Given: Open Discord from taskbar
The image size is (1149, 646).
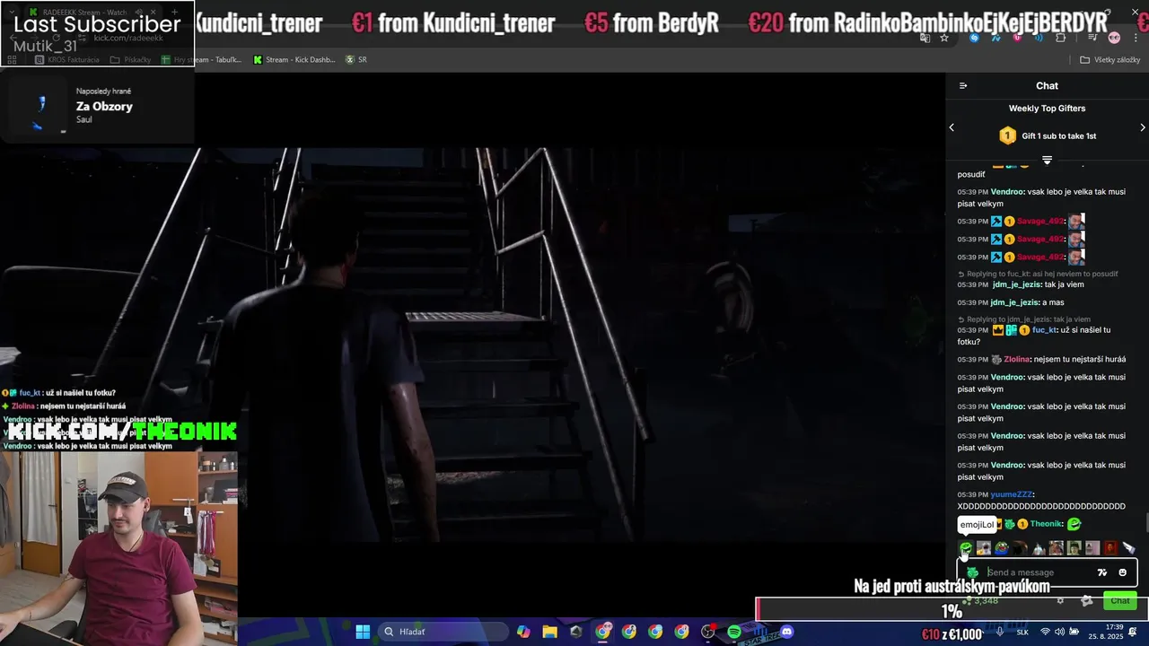Looking at the screenshot, I should tap(787, 632).
